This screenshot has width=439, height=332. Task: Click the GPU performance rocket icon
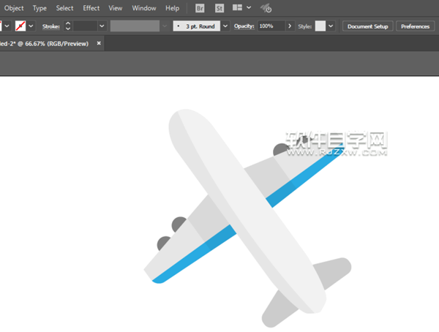pyautogui.click(x=267, y=9)
